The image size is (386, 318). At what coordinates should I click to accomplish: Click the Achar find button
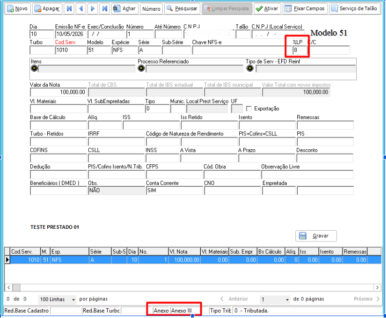tap(125, 9)
